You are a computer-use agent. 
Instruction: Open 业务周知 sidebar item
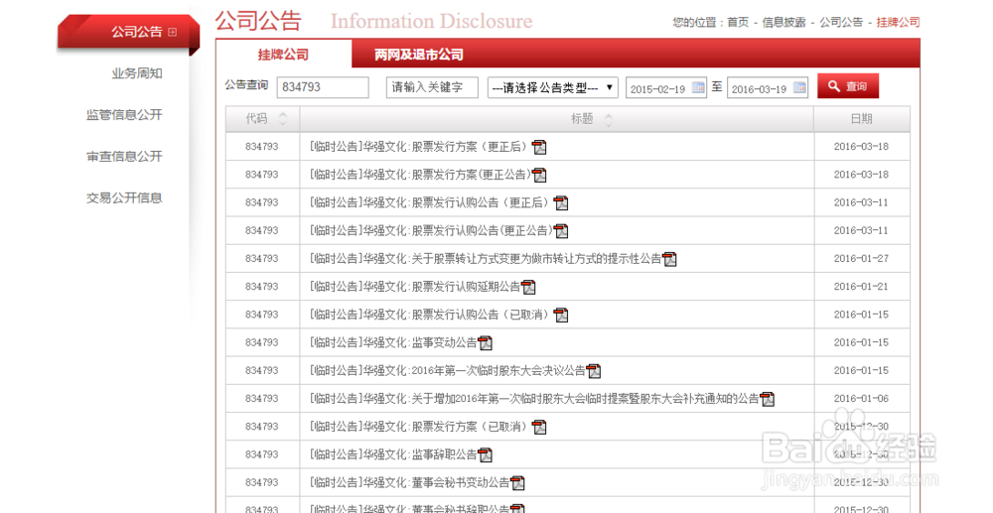coord(137,73)
